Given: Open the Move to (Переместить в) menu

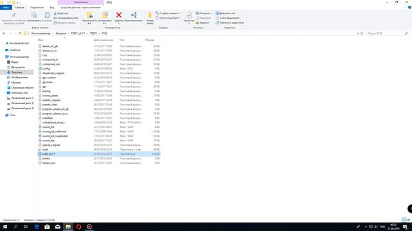Looking at the screenshot, I should (x=89, y=18).
